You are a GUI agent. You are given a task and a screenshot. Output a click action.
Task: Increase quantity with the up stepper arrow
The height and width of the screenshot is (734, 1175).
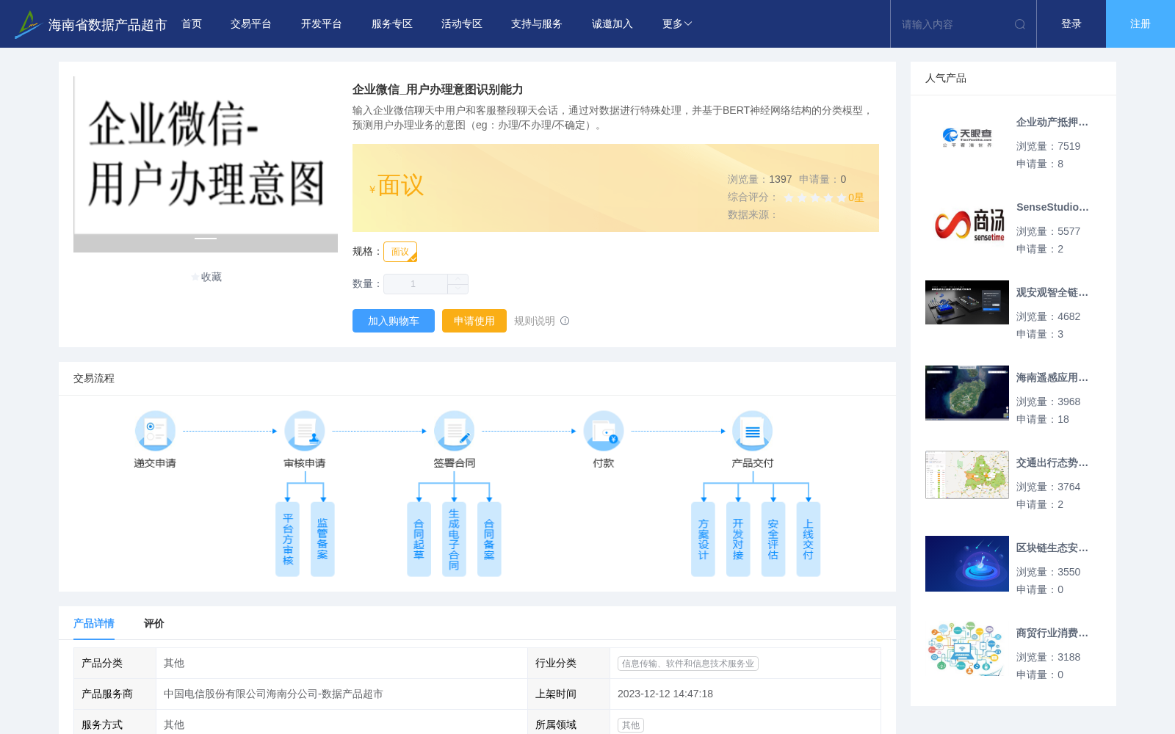click(458, 279)
